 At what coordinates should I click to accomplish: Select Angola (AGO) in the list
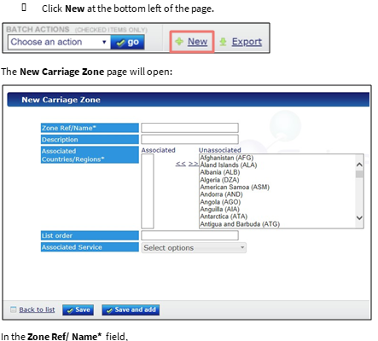click(x=220, y=202)
